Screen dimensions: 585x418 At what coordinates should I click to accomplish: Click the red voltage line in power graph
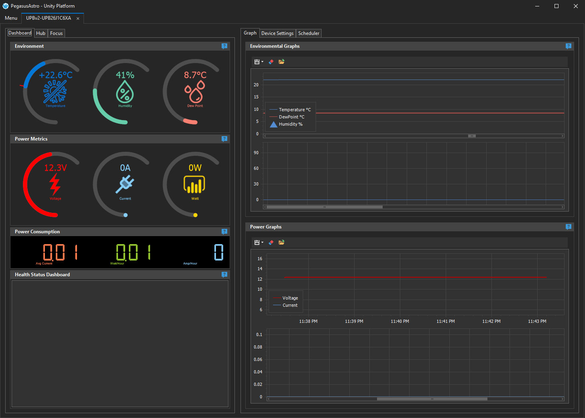[x=415, y=277]
